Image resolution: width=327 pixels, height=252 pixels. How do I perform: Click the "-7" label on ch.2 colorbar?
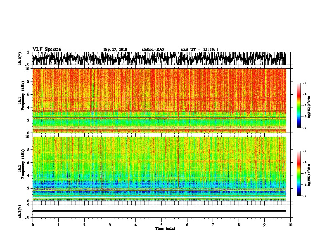tap(304, 196)
